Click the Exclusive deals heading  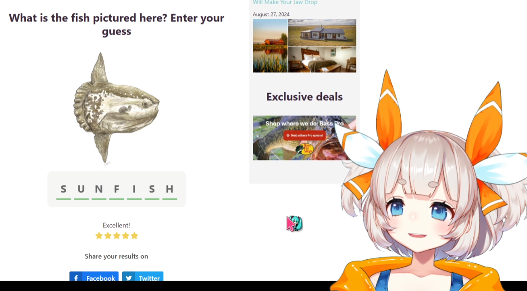click(x=304, y=97)
